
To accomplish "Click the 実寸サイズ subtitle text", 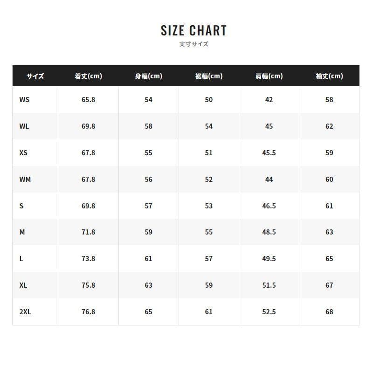I will tap(193, 44).
